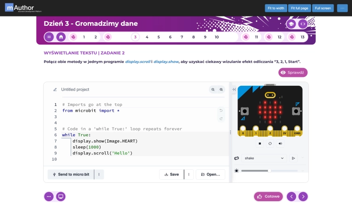Adjust the light level slider
352x204 pixels.
tap(269, 171)
